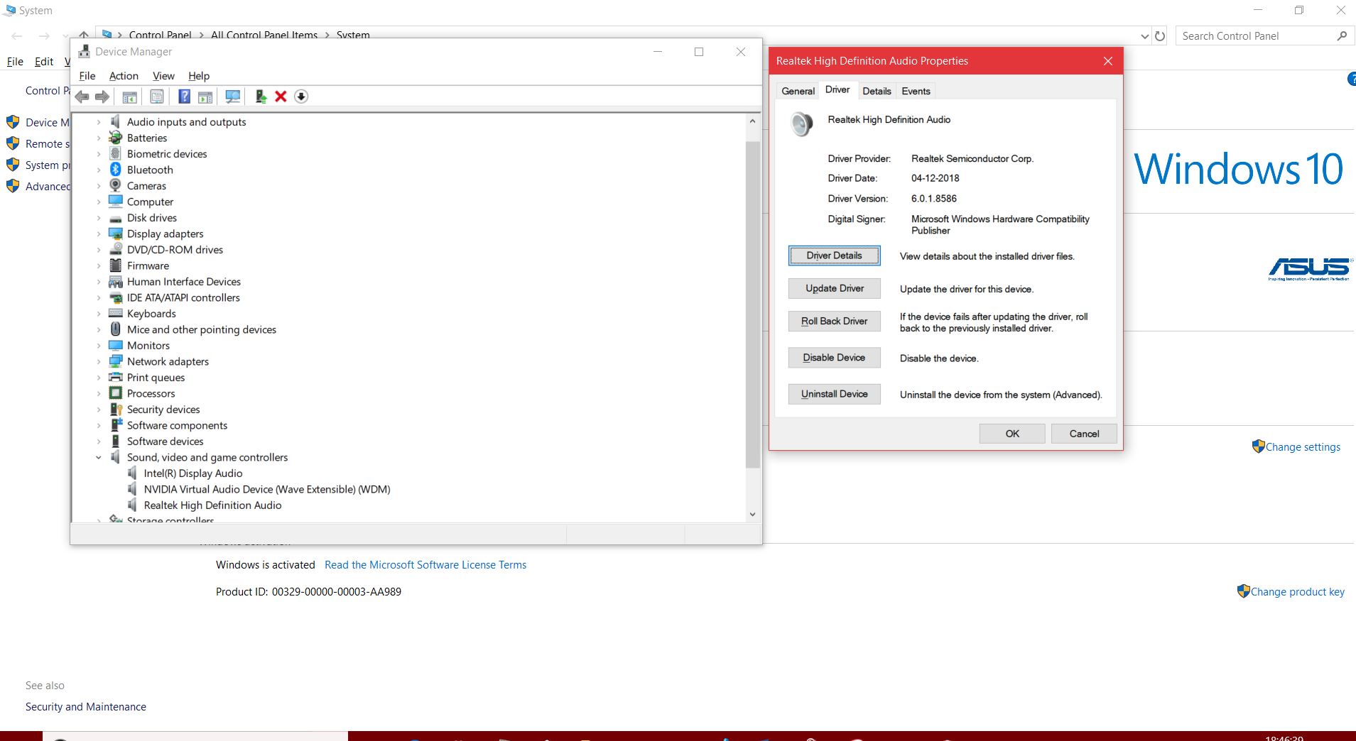Screen dimensions: 1356x741
Task: Collapse Sound, video and game controllers node
Action: point(99,458)
